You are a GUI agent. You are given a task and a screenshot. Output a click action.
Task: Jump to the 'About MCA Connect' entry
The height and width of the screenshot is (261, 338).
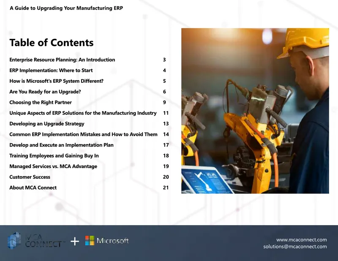click(x=33, y=188)
